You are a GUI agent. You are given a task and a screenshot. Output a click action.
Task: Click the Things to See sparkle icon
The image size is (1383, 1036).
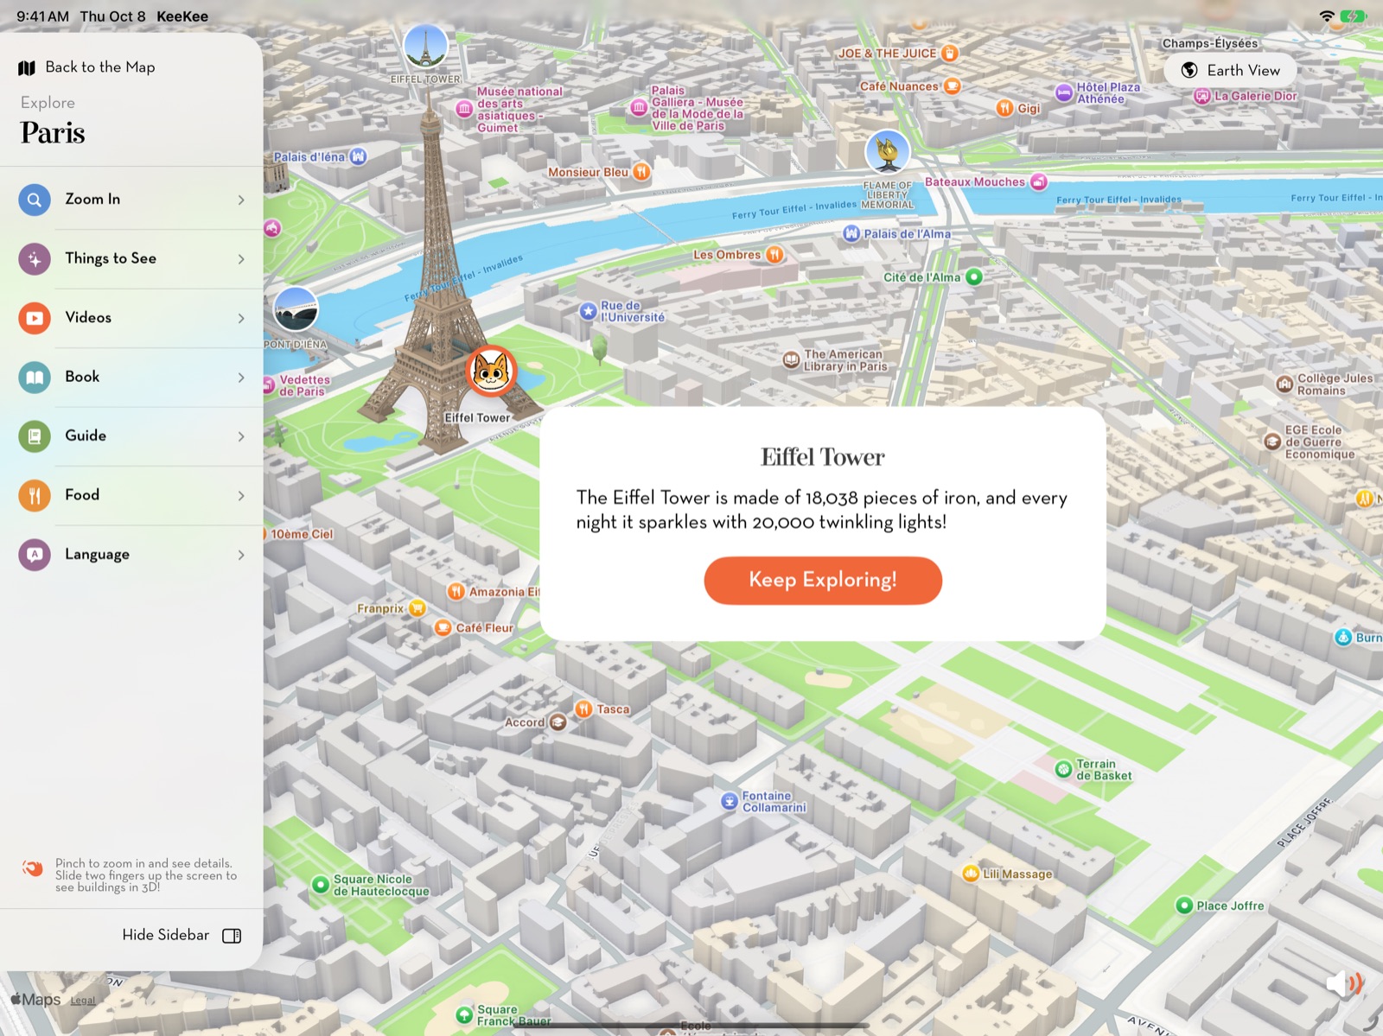click(x=35, y=258)
